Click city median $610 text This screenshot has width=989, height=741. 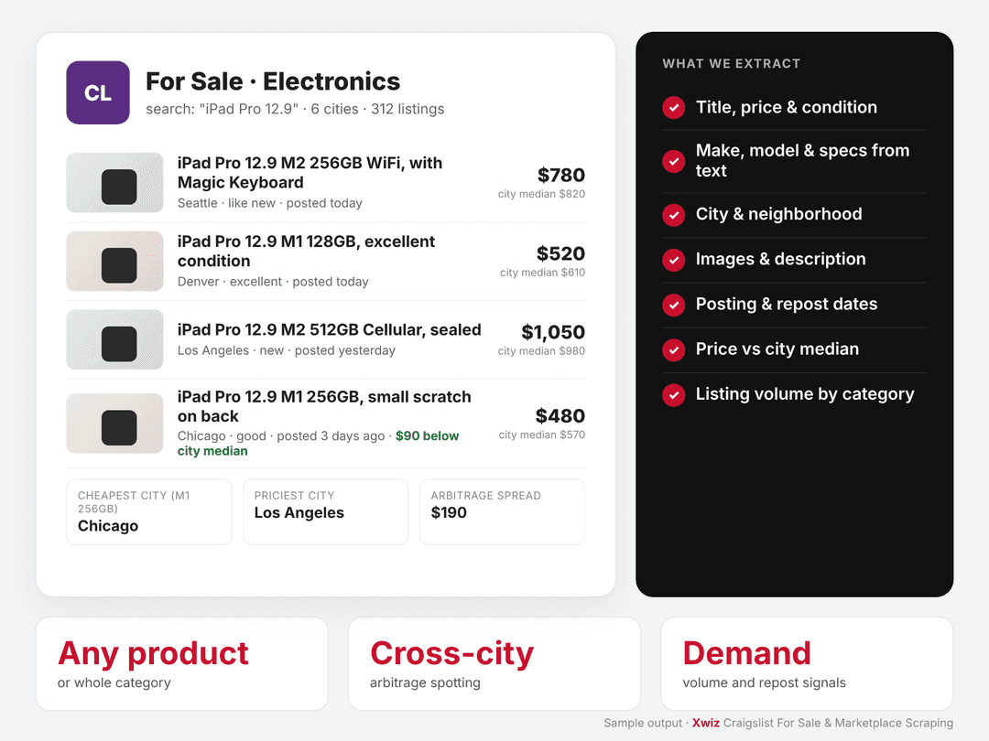point(542,273)
